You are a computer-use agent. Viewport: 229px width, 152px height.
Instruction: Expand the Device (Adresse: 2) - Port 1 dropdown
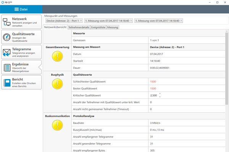(64, 21)
